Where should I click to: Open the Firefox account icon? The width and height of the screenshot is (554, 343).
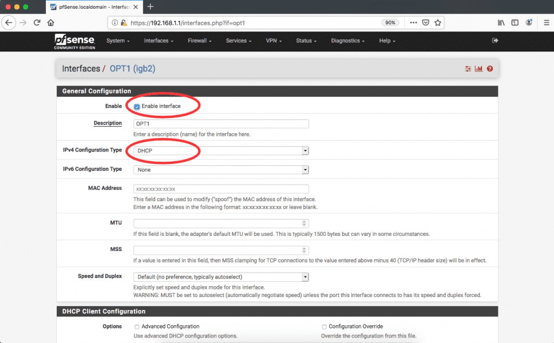pyautogui.click(x=529, y=23)
